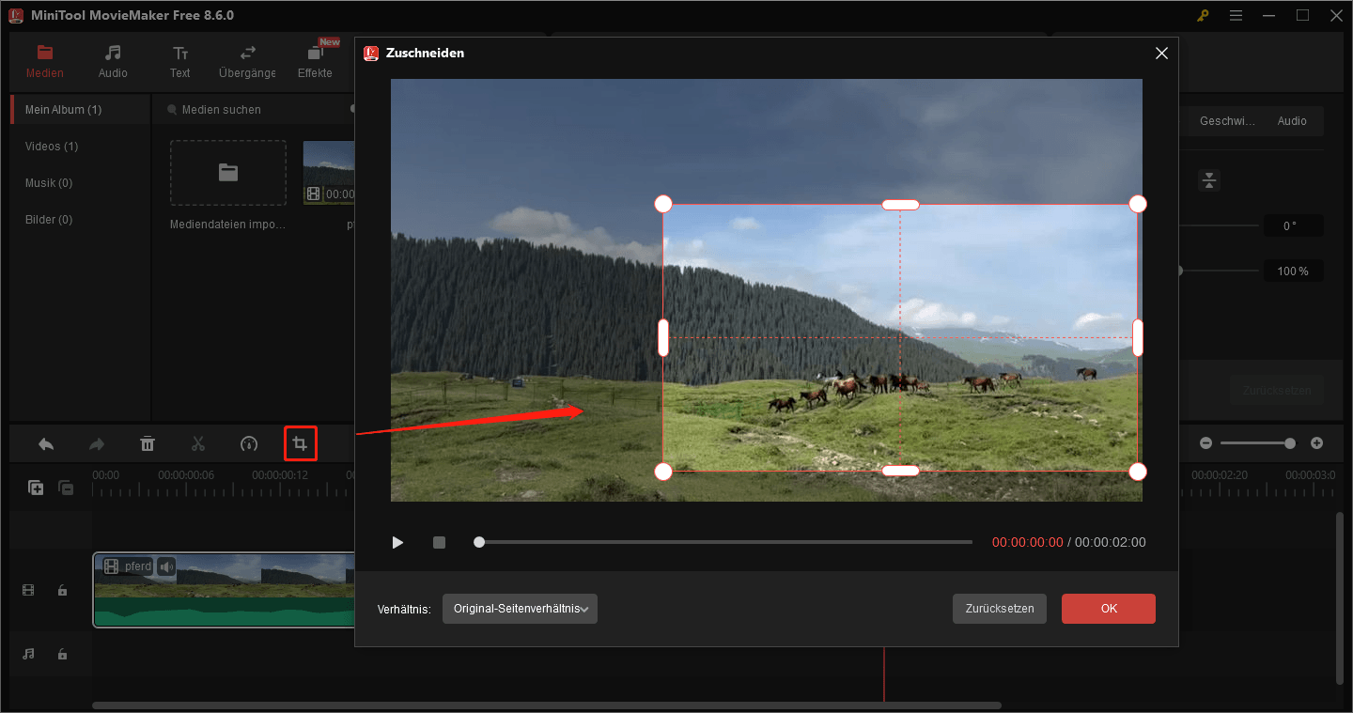
Task: Close the Zuschneiden dialog
Action: tap(1161, 54)
